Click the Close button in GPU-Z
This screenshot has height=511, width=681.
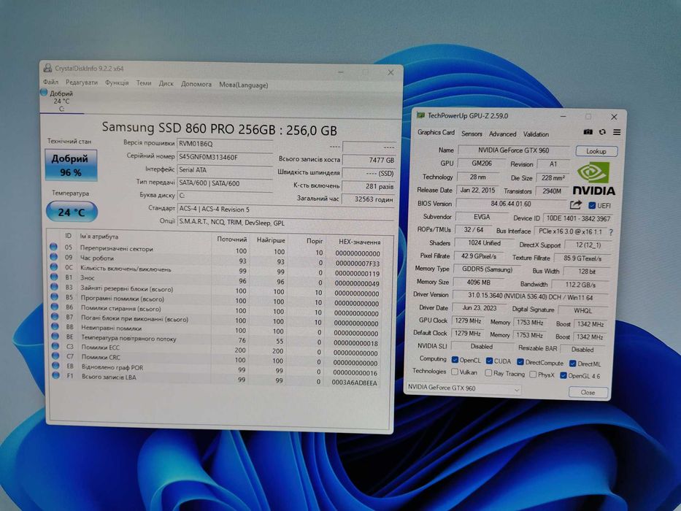[x=588, y=393]
